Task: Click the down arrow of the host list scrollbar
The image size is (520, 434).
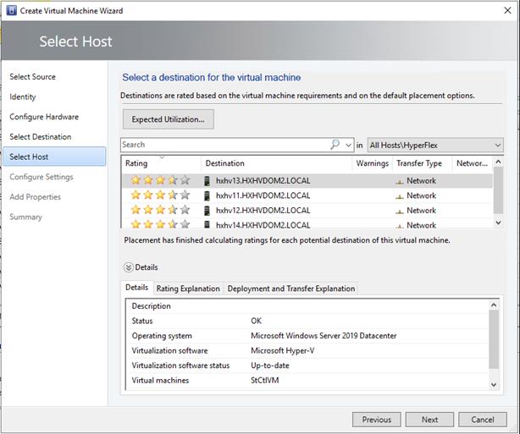Action: [x=498, y=222]
